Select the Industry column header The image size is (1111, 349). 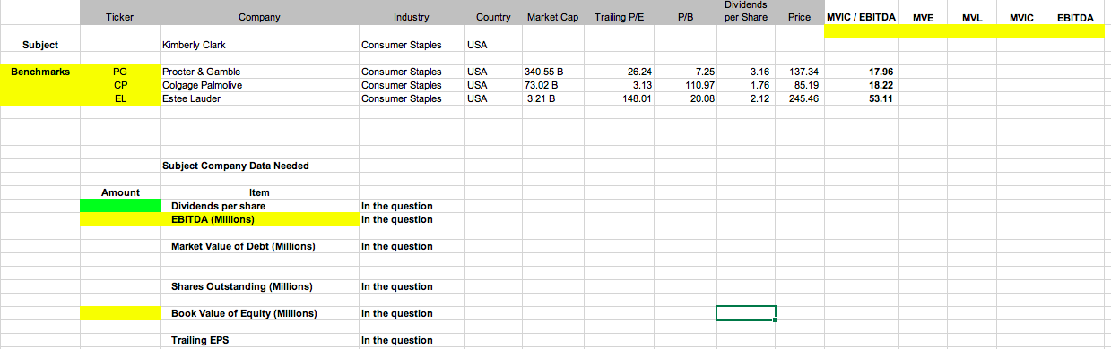pyautogui.click(x=411, y=18)
